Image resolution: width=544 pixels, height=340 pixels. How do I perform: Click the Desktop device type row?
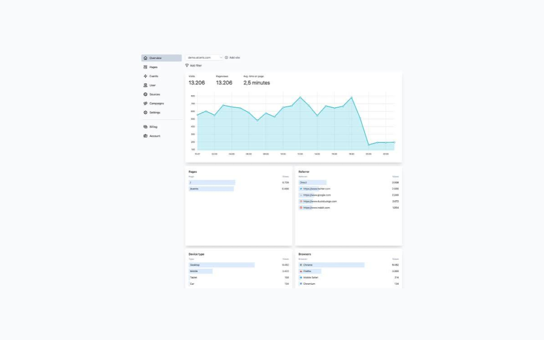(x=239, y=265)
